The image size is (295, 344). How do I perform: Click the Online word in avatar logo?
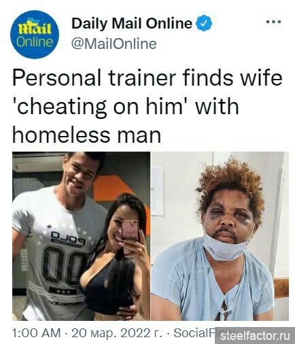(x=35, y=42)
